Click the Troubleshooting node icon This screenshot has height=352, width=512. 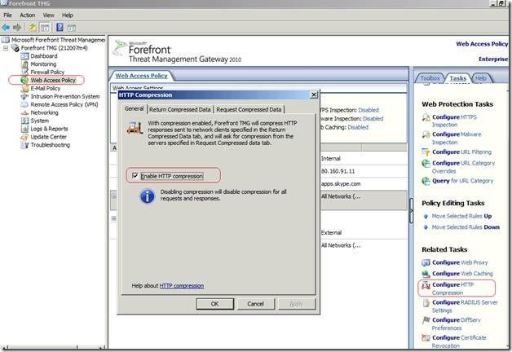(24, 145)
